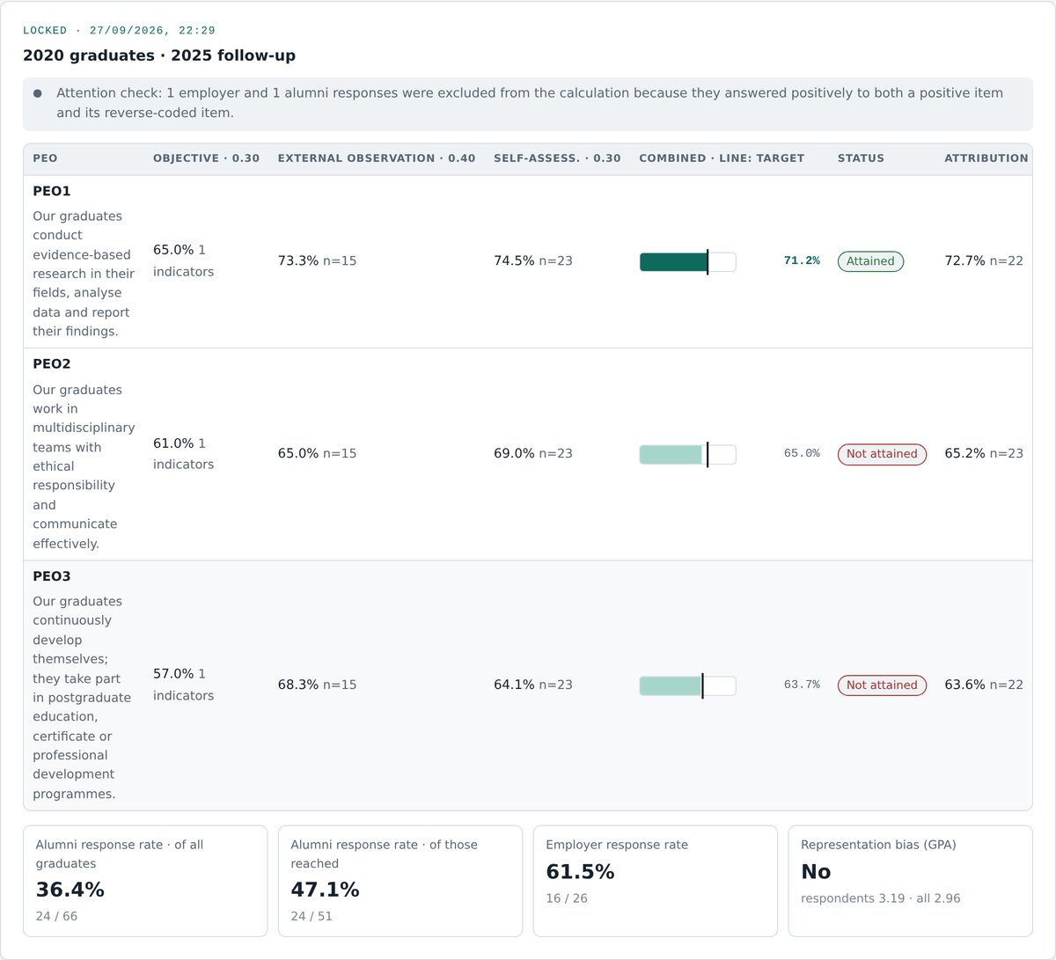Click the OBJECTIVE · 0.30 column header

coord(206,158)
